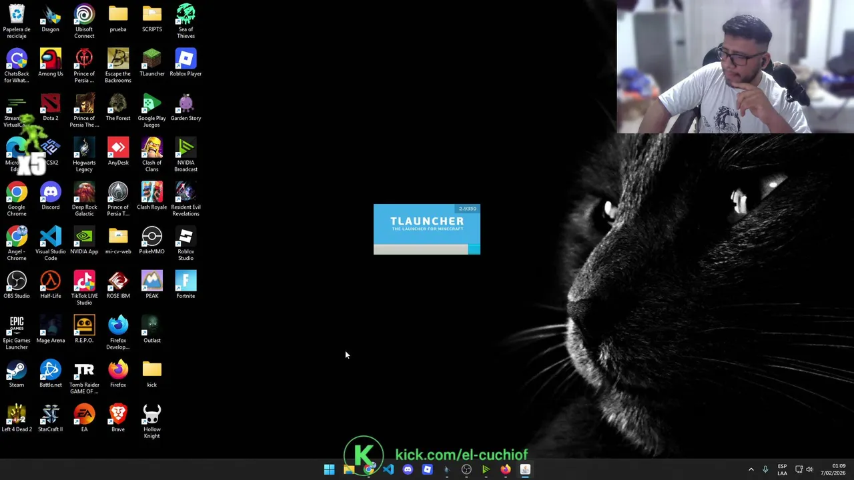
Task: Select the Hollow Knight desktop icon
Action: pyautogui.click(x=151, y=421)
